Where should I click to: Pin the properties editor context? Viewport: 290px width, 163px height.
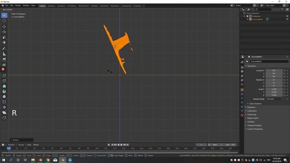tap(287, 57)
